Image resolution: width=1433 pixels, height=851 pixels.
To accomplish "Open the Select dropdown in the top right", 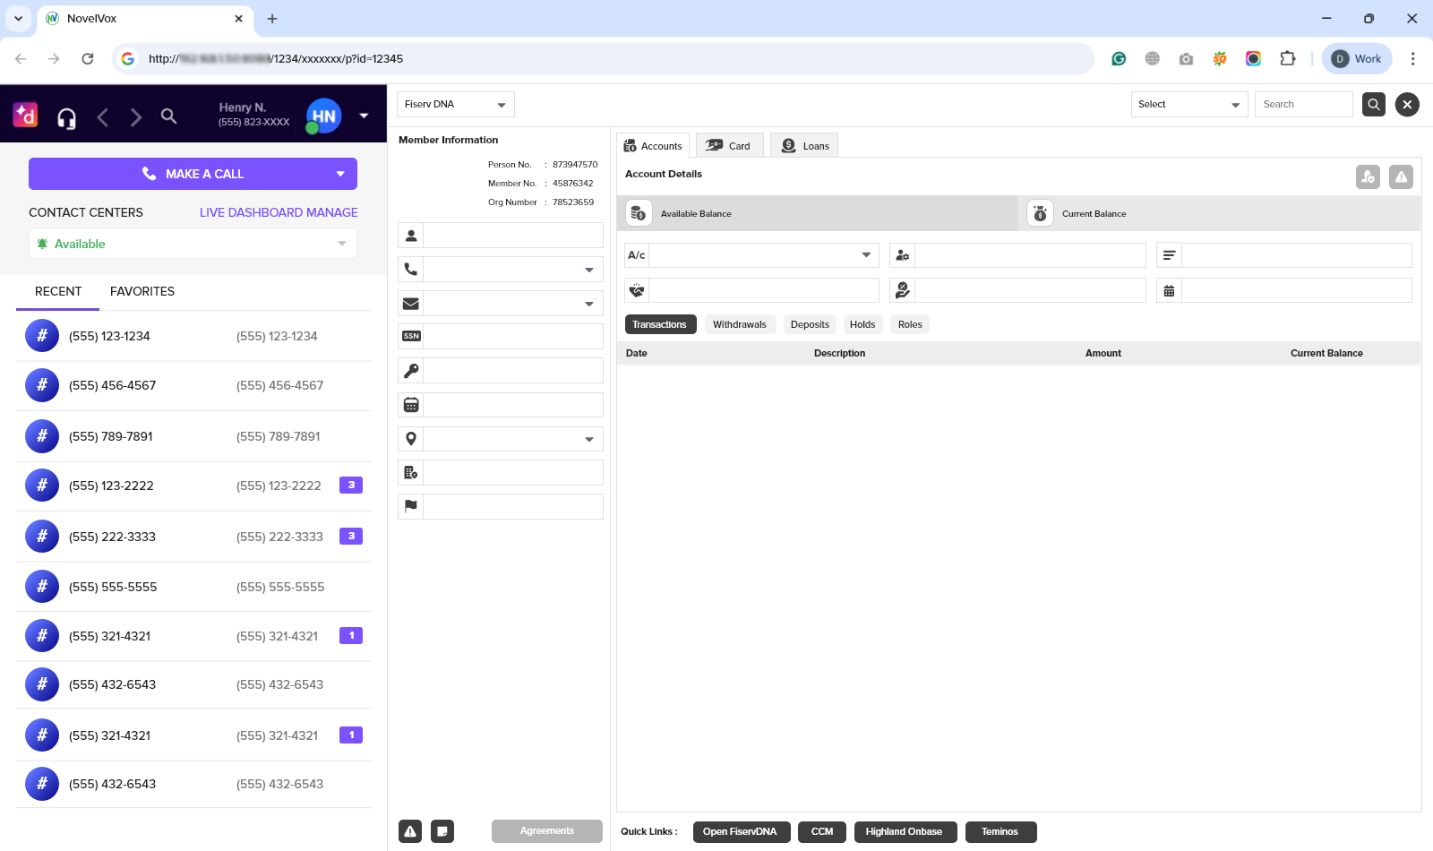I will tap(1189, 104).
